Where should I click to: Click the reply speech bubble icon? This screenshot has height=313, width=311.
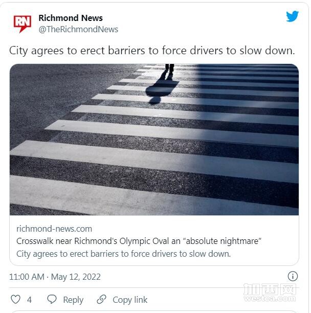[x=52, y=299]
